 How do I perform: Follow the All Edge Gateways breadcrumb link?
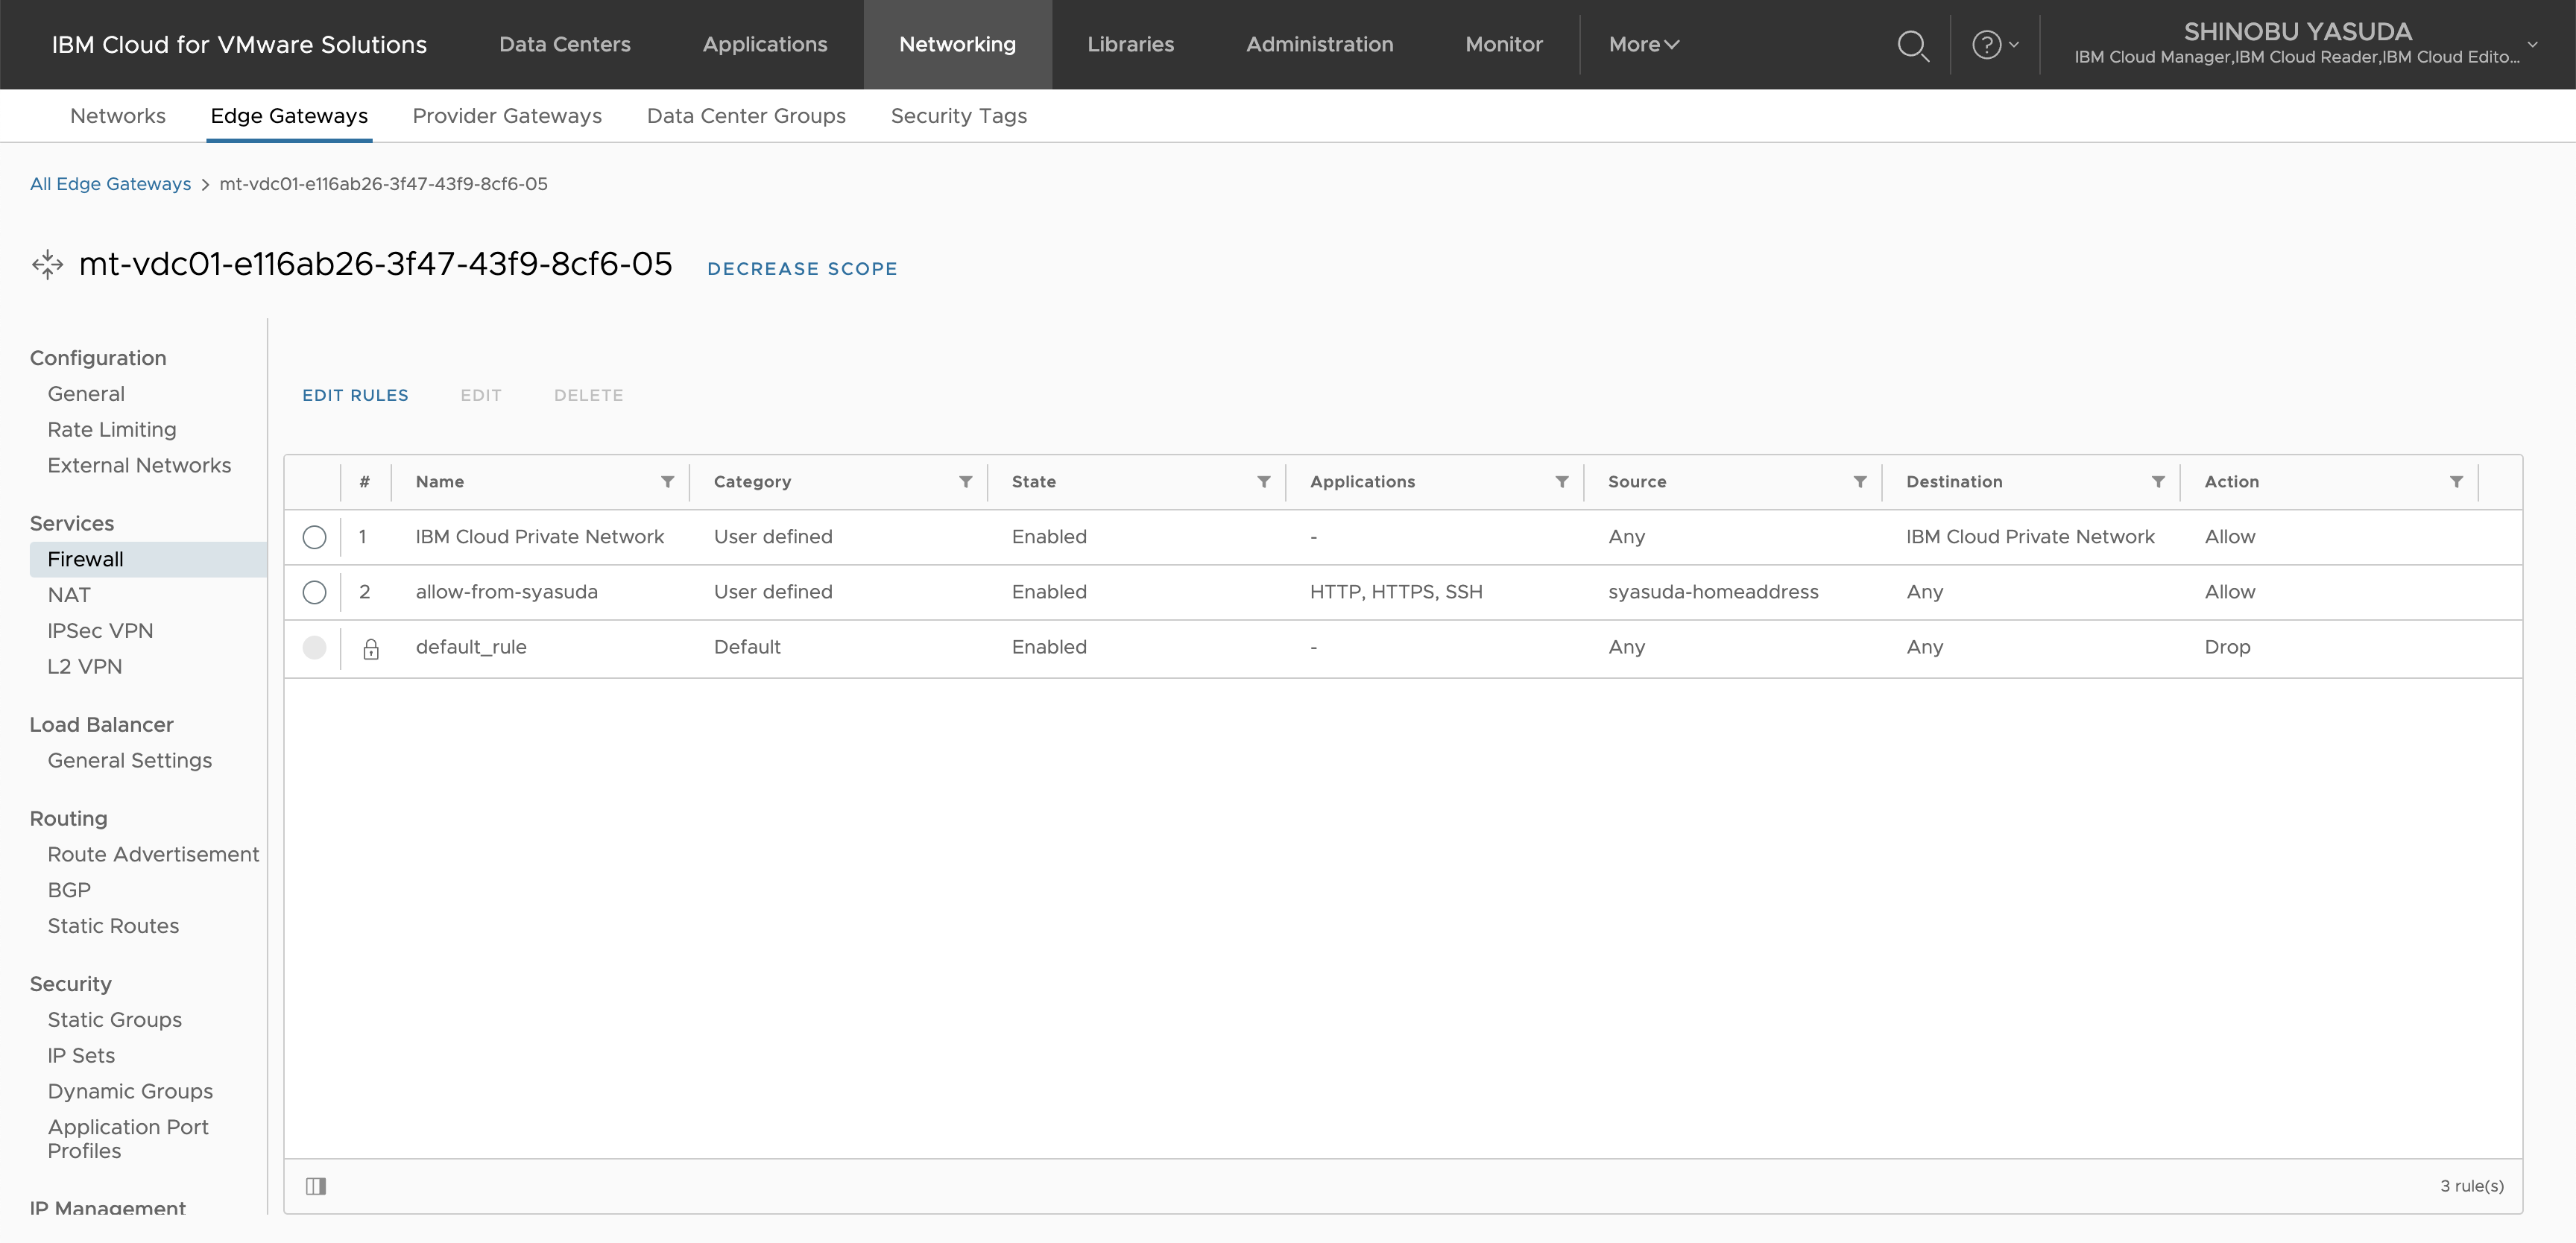coord(110,184)
